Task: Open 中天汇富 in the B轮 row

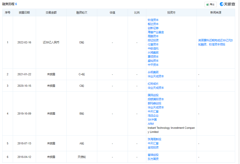Action: point(153,111)
